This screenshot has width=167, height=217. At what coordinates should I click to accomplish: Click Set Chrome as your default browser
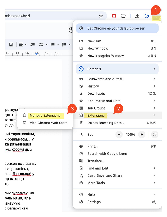pos(116,28)
